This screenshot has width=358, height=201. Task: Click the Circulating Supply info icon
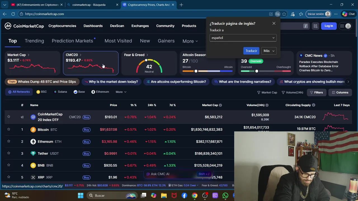314,105
